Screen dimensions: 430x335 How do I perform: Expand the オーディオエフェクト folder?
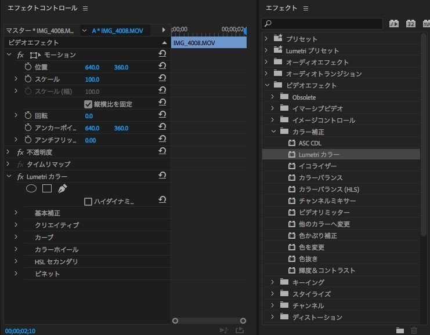point(266,61)
